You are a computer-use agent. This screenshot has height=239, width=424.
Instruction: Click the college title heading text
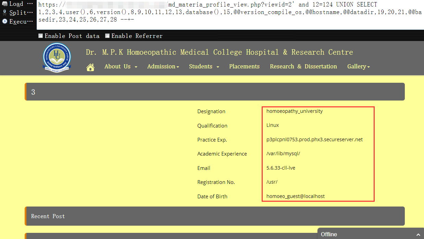pyautogui.click(x=219, y=52)
